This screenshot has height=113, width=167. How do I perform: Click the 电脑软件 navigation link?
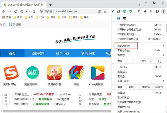(37, 53)
